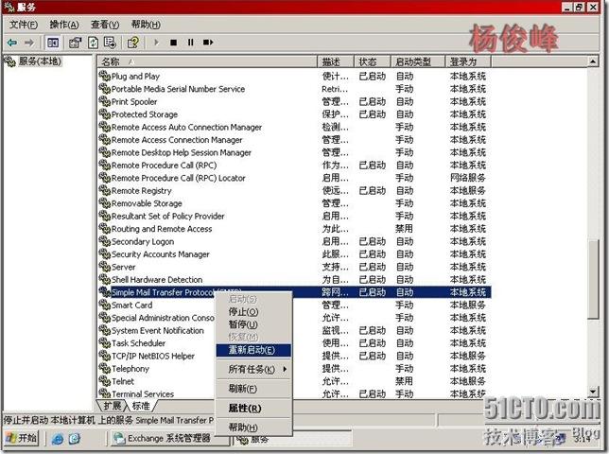Select Server service icon
609x454 pixels.
tap(104, 267)
